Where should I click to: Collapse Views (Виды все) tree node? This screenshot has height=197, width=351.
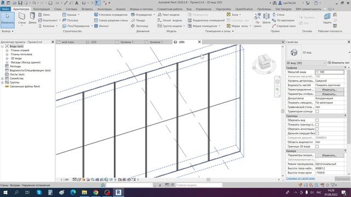(x=2, y=46)
